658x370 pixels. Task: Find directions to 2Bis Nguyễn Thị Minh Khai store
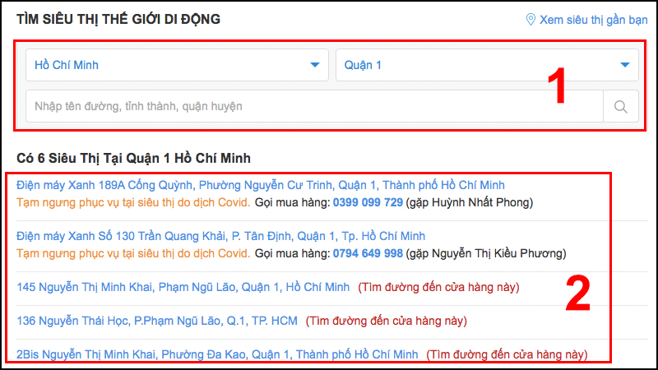tap(507, 354)
